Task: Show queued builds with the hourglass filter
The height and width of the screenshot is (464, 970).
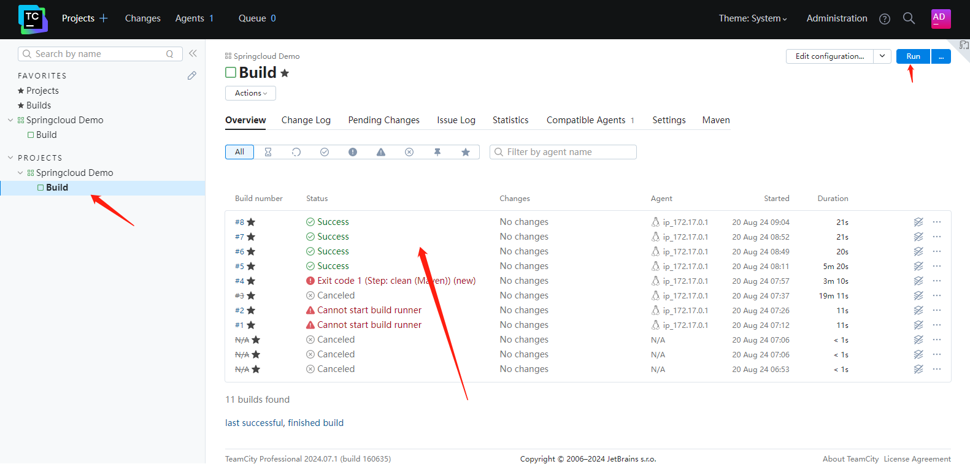Action: click(268, 152)
